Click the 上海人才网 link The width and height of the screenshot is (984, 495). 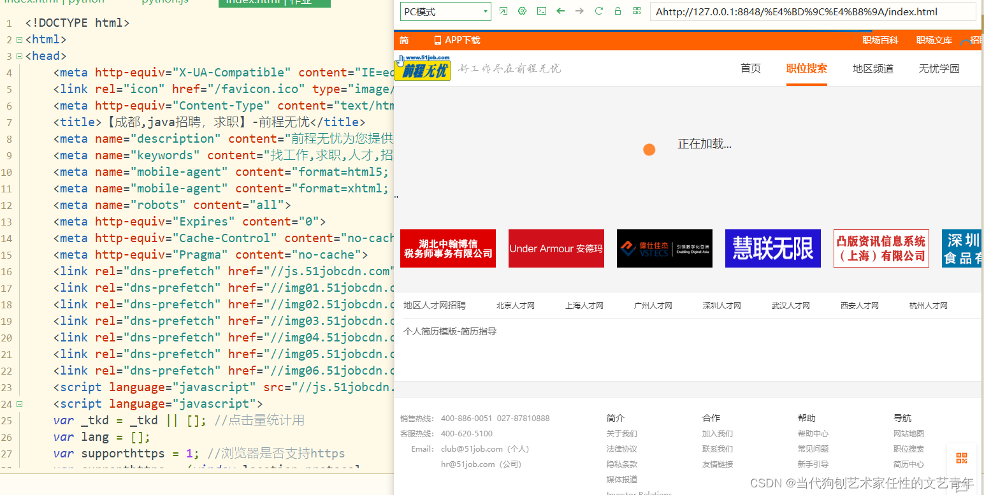pos(584,306)
